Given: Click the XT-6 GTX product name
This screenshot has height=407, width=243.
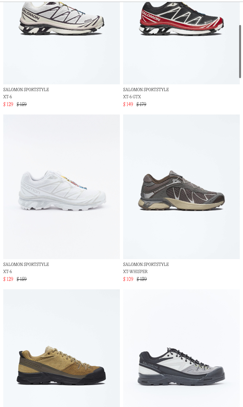Looking at the screenshot, I should pyautogui.click(x=132, y=97).
